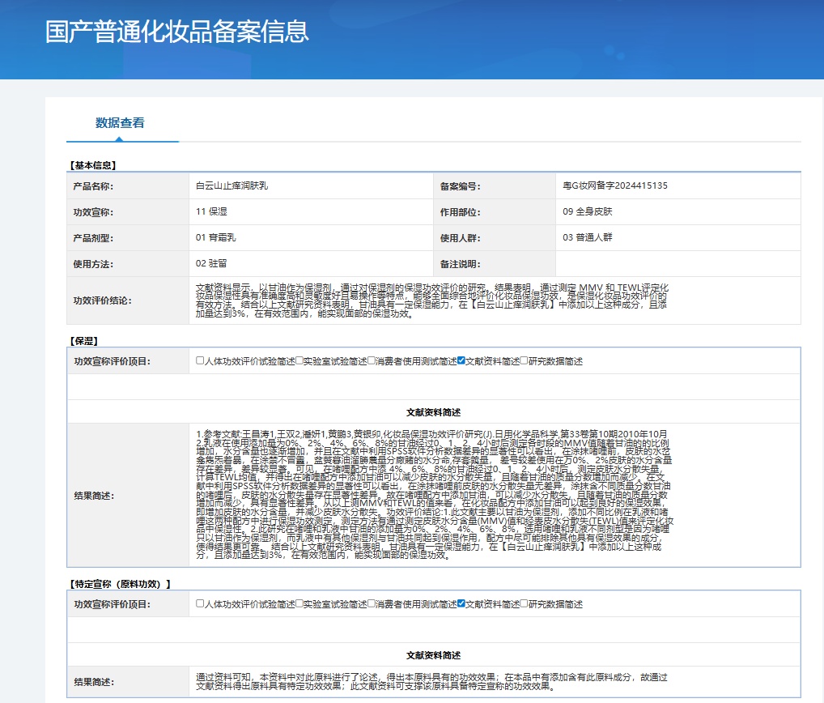This screenshot has height=703, width=824.
Task: Click the 使用方法 label
Action: tap(93, 265)
